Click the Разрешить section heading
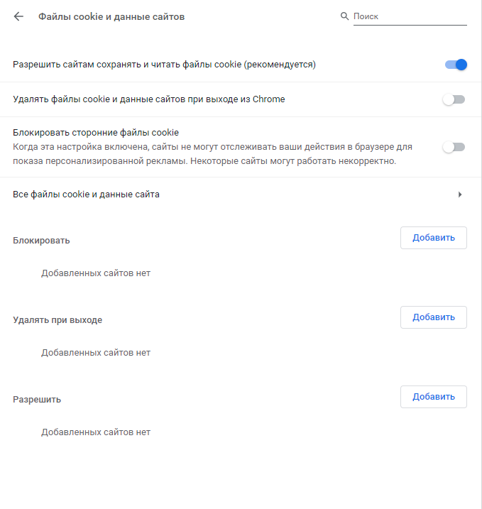 tap(37, 400)
